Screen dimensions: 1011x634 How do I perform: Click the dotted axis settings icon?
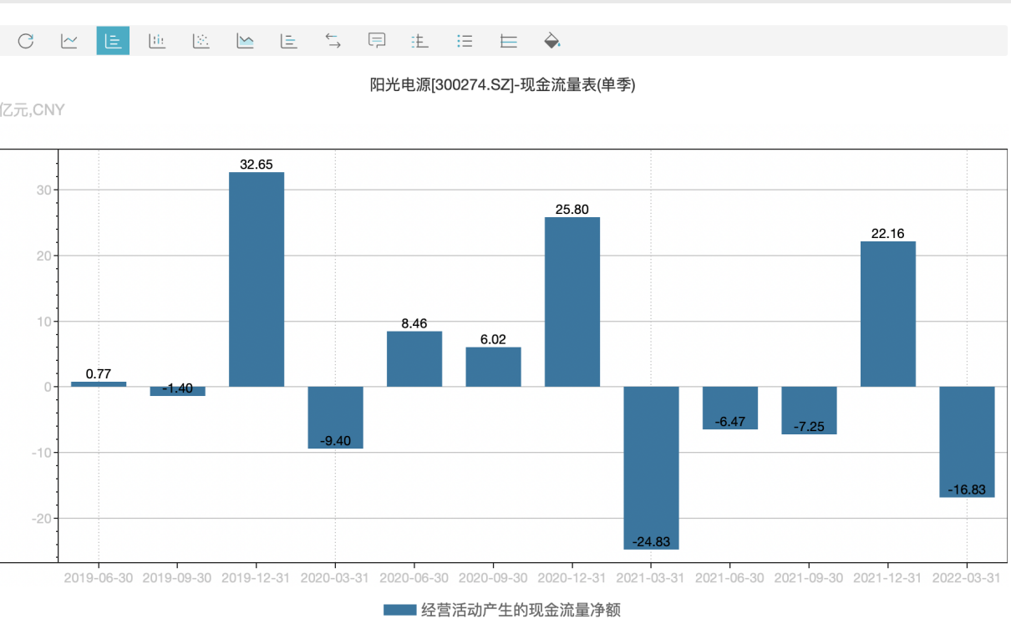point(420,40)
